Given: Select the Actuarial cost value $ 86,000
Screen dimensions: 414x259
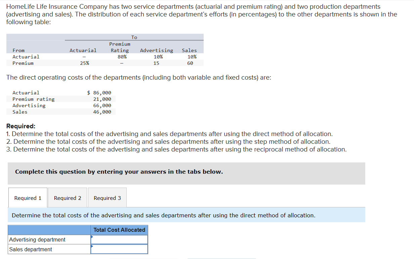Looking at the screenshot, I should tap(99, 93).
